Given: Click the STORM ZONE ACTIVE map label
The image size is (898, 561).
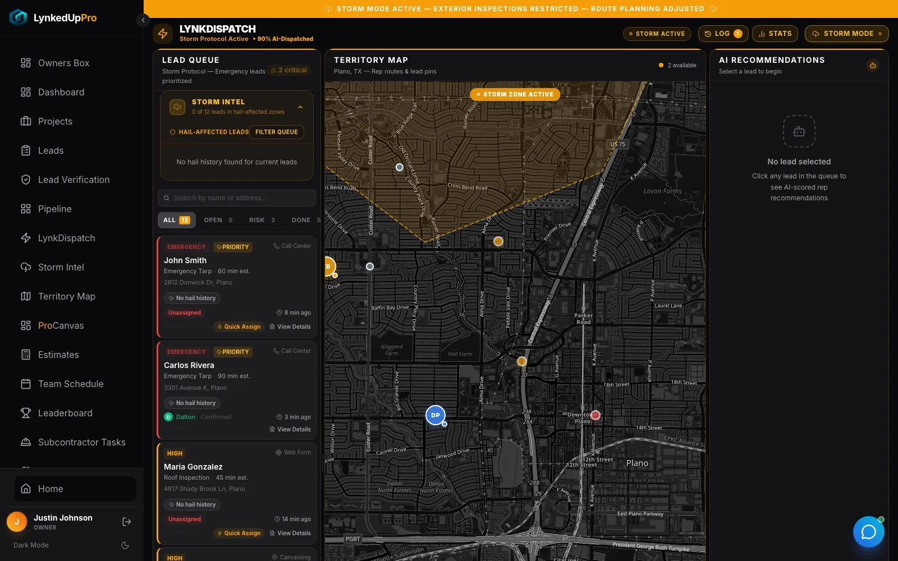Looking at the screenshot, I should click(x=515, y=94).
